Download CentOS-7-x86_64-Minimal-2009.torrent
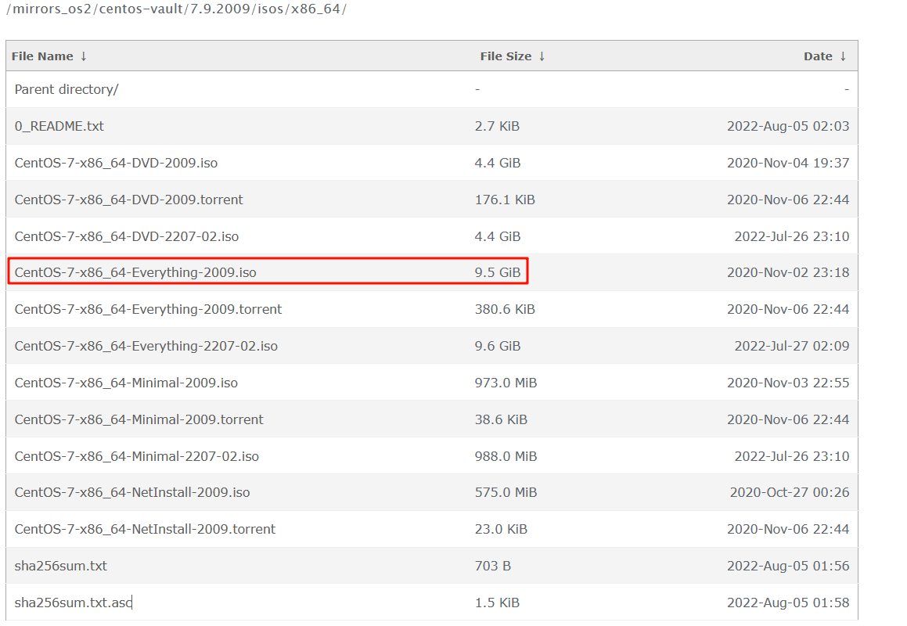 coord(139,419)
